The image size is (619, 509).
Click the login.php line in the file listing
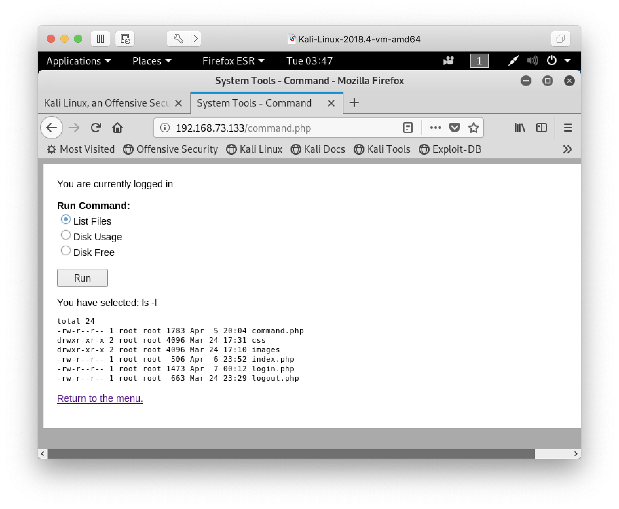coord(176,369)
